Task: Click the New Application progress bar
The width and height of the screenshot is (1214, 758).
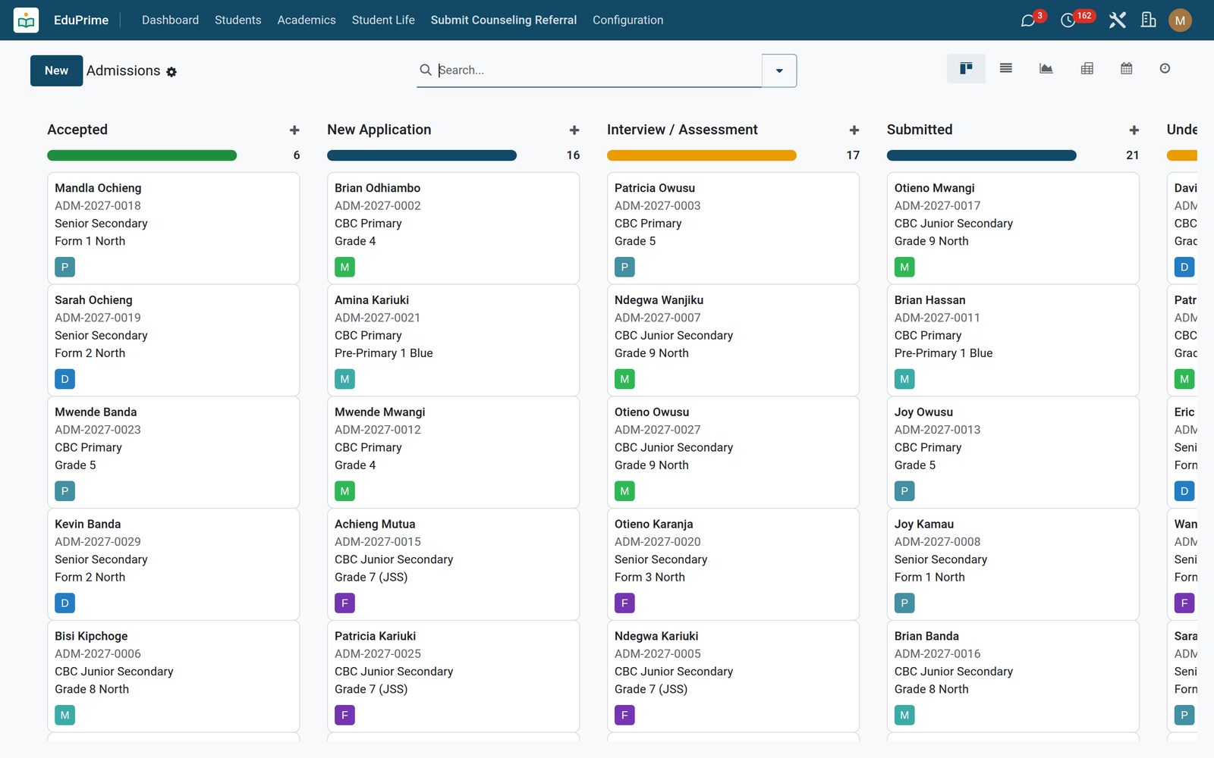Action: point(422,155)
